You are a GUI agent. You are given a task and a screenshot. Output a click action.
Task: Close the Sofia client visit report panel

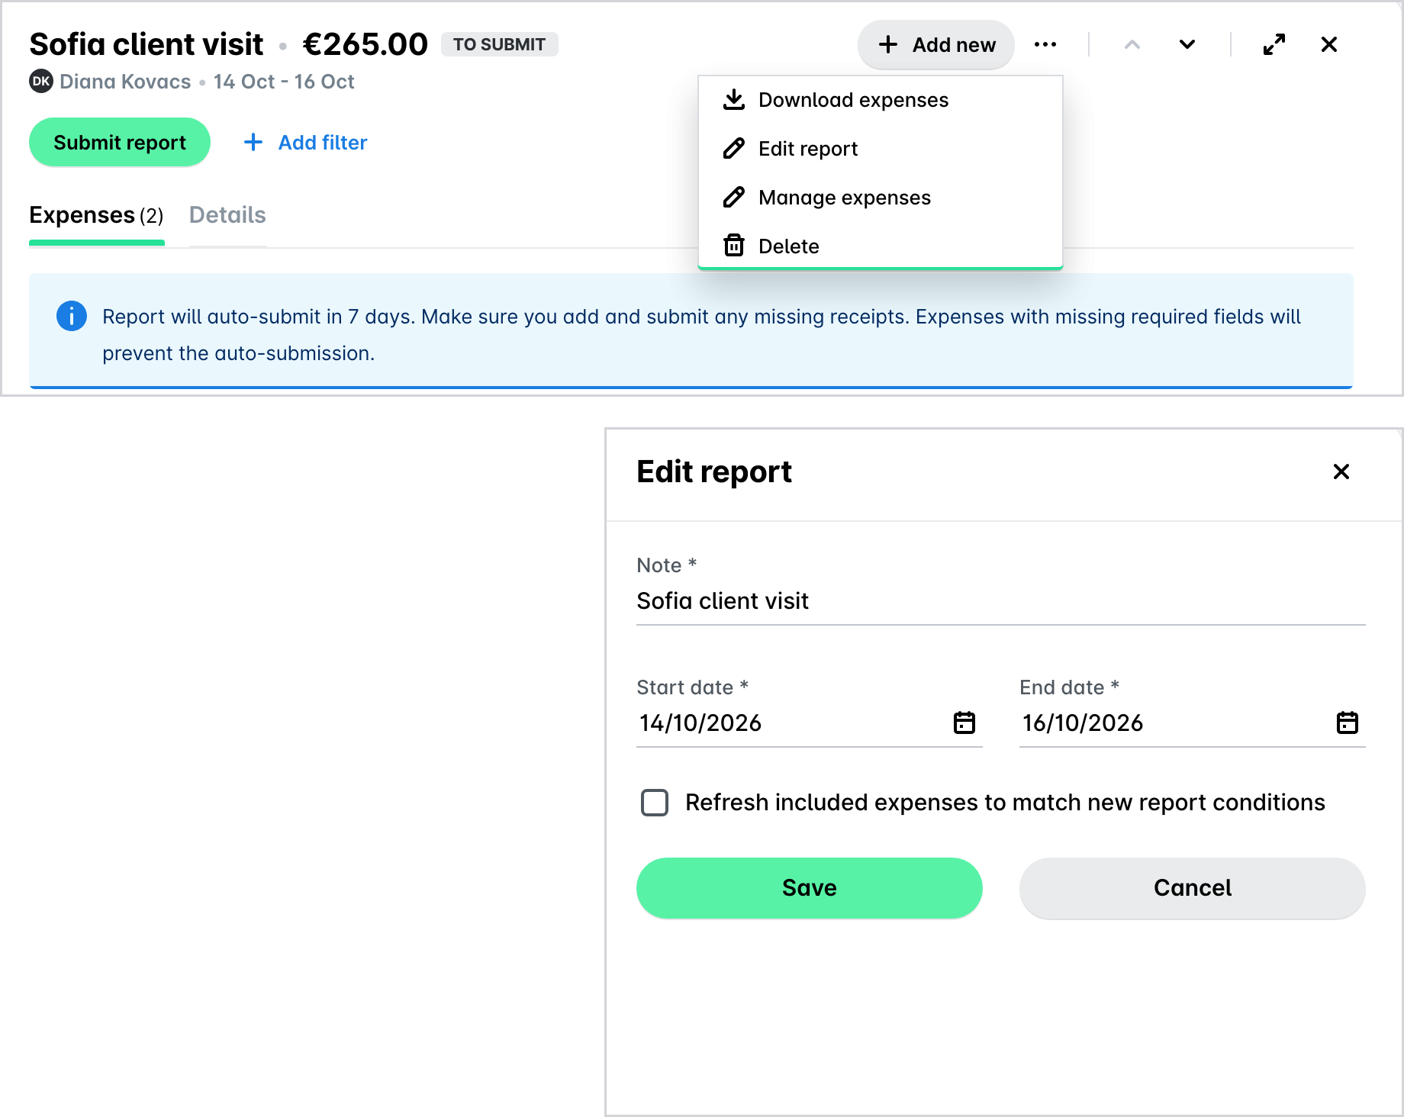click(x=1329, y=44)
